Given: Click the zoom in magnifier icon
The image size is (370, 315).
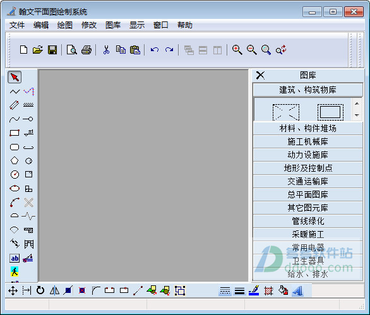Looking at the screenshot, I should [x=237, y=50].
